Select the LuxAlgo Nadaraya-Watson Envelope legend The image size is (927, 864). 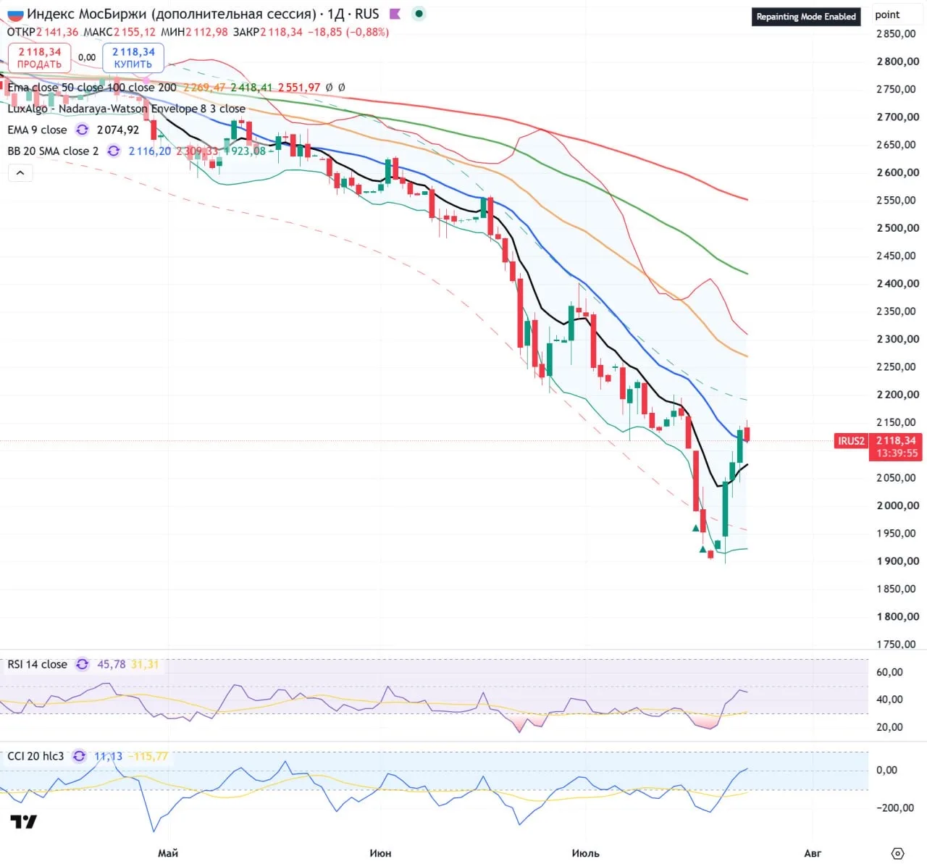(126, 109)
